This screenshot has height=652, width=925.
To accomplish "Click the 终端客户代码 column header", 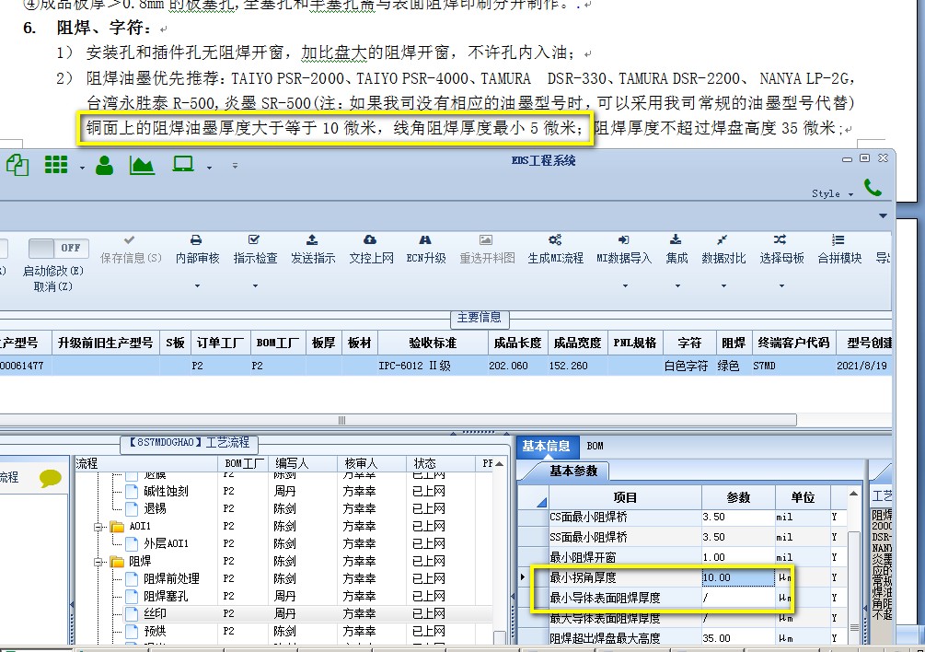I will pos(793,343).
